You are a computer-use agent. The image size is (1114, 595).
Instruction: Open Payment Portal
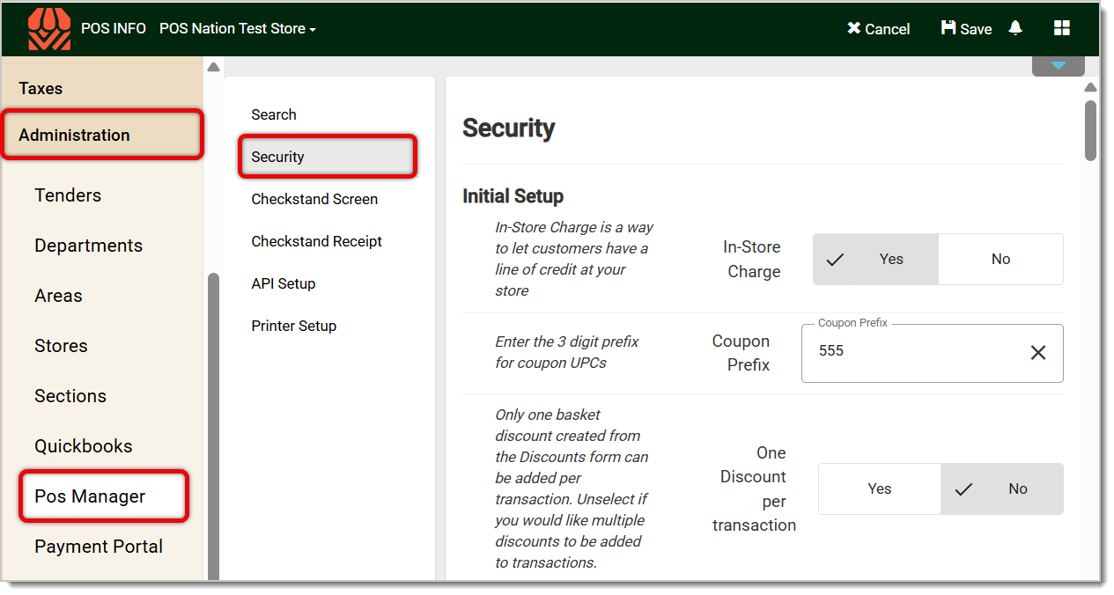[x=99, y=547]
